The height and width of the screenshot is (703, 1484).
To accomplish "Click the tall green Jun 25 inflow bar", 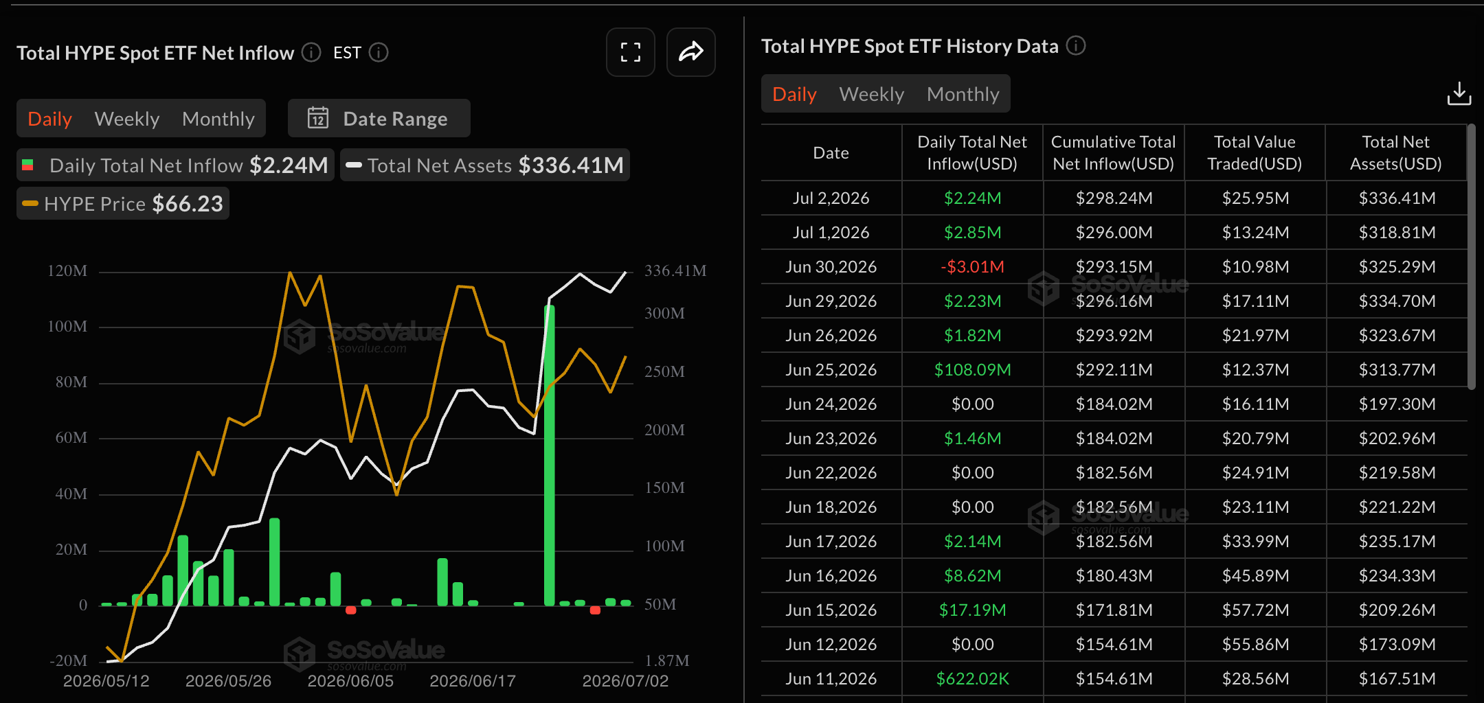I will point(549,455).
